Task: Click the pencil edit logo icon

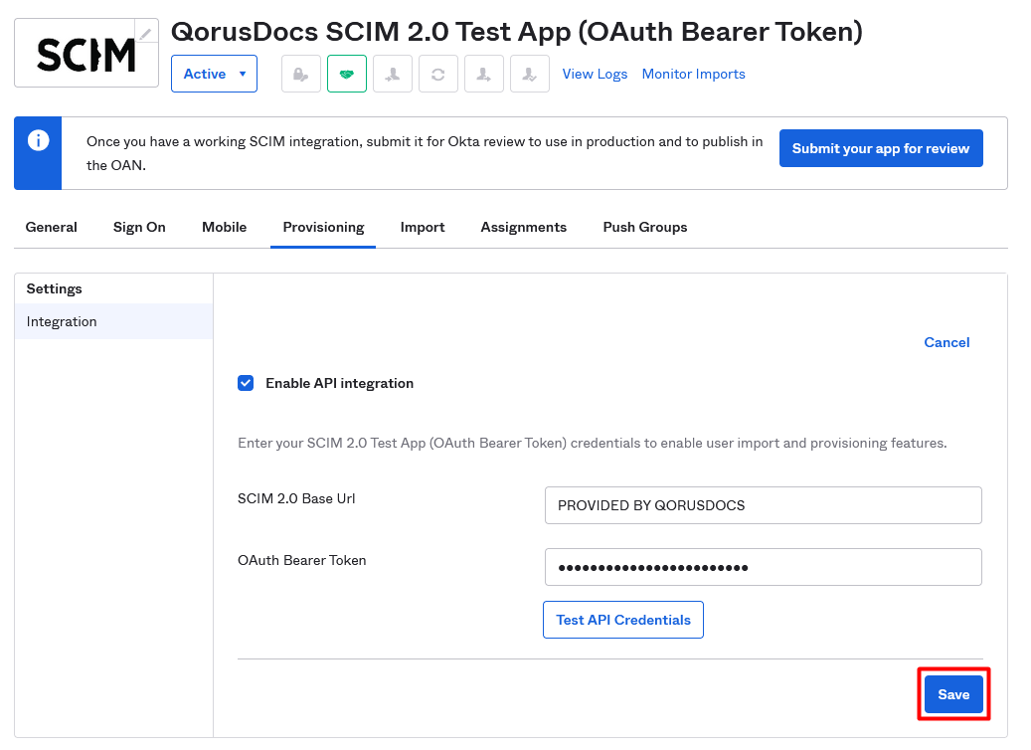Action: click(x=146, y=32)
